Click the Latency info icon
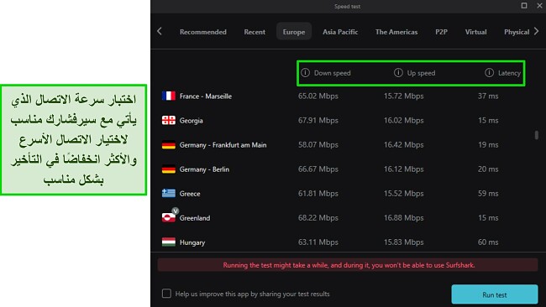 (x=489, y=73)
